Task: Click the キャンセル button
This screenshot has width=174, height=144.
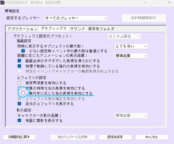Action: tap(152, 137)
